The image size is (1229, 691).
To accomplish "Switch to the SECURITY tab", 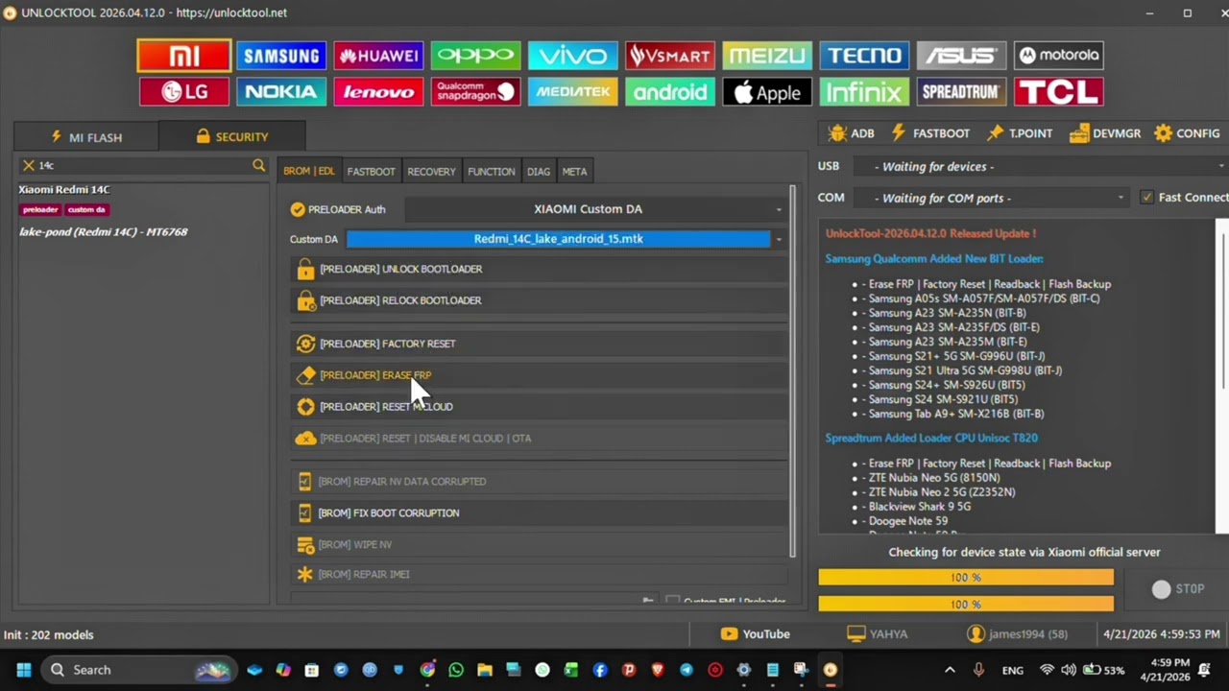I will coord(231,137).
